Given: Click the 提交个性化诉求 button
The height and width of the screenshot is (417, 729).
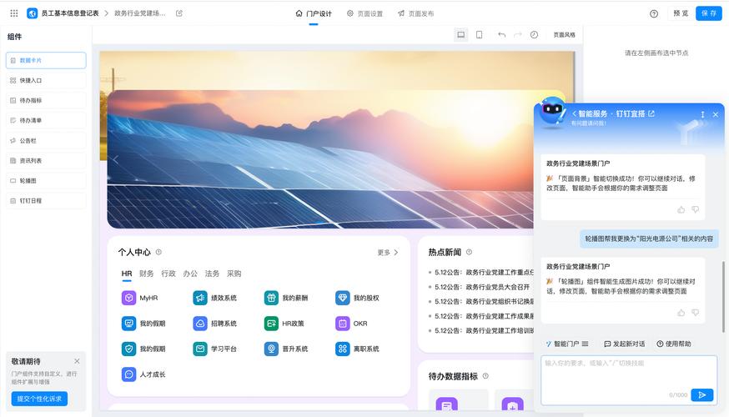Looking at the screenshot, I should (x=39, y=399).
